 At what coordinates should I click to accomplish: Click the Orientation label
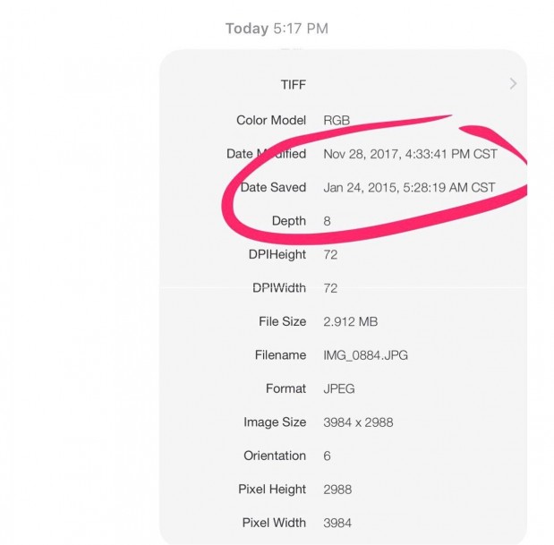tap(275, 456)
